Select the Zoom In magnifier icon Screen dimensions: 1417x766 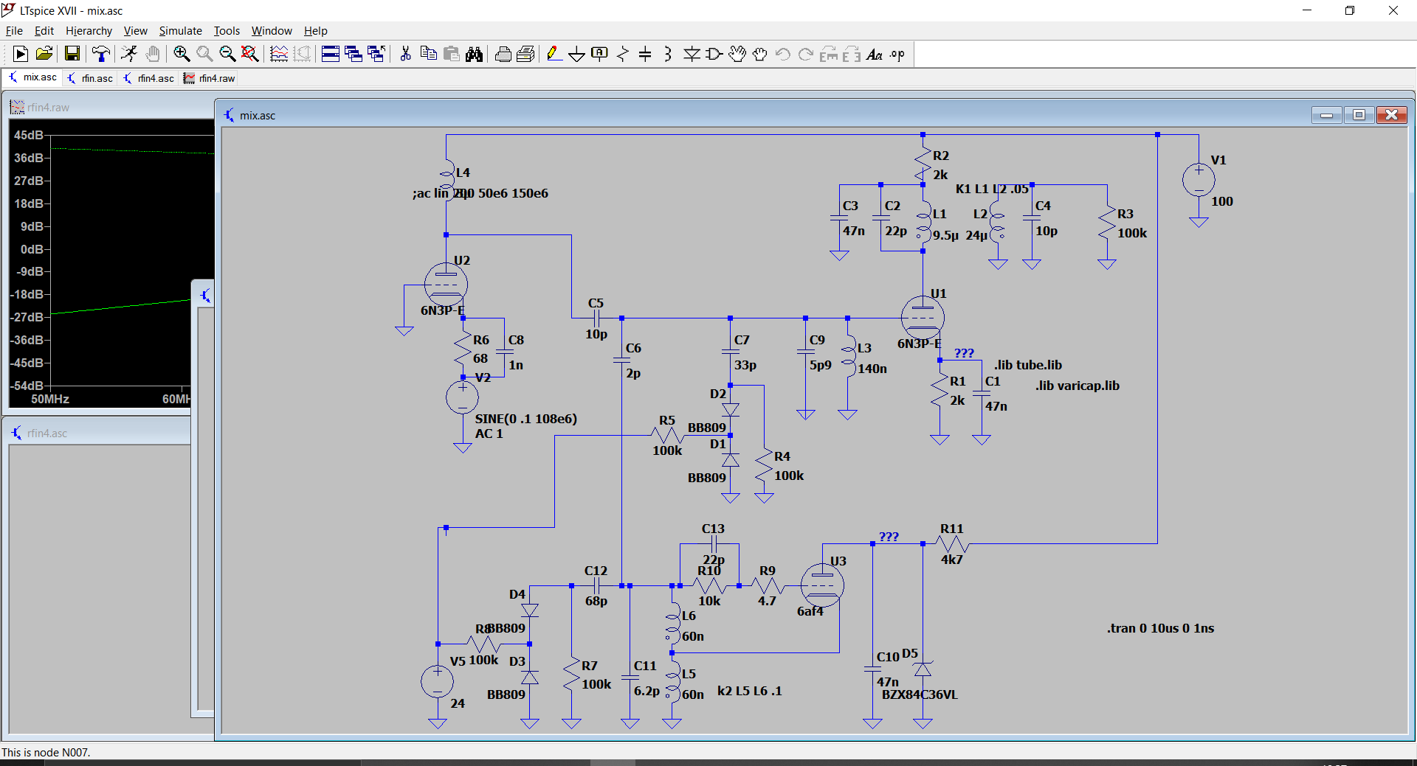tap(182, 54)
